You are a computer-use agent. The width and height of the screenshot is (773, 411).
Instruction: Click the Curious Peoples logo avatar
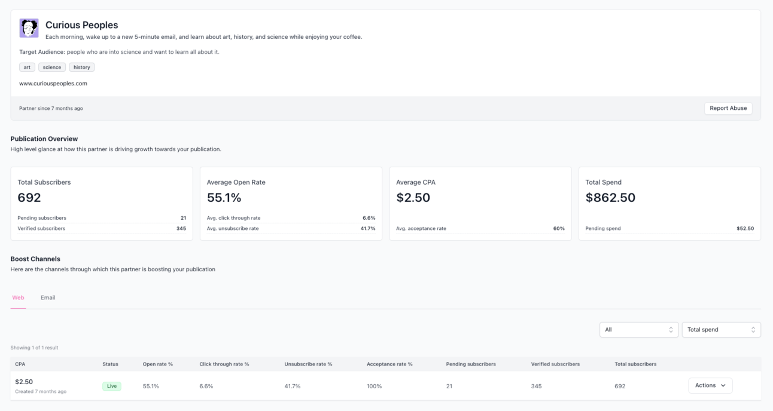29,28
